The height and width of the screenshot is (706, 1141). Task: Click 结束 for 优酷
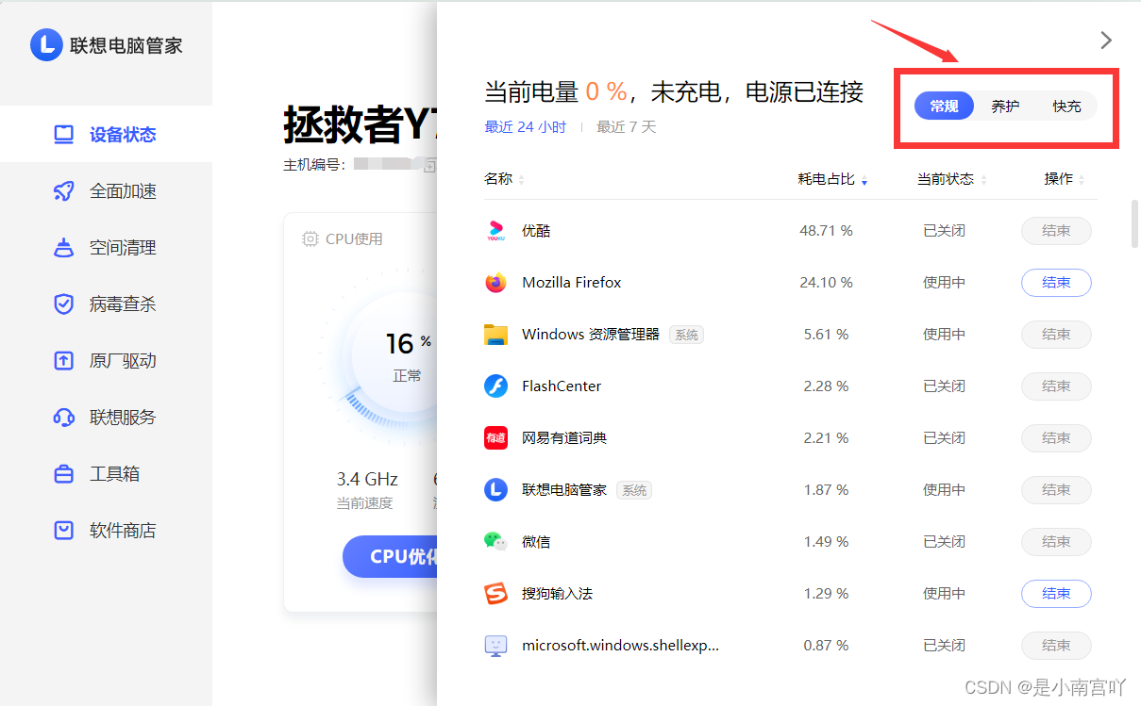point(1056,231)
